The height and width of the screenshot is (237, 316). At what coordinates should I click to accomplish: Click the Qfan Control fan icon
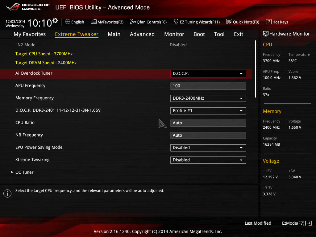133,22
